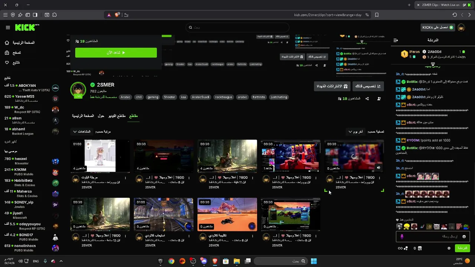Screen dimensions: 475x267
Task: Toggle the Brave sidebar panel icon
Action: point(35,15)
